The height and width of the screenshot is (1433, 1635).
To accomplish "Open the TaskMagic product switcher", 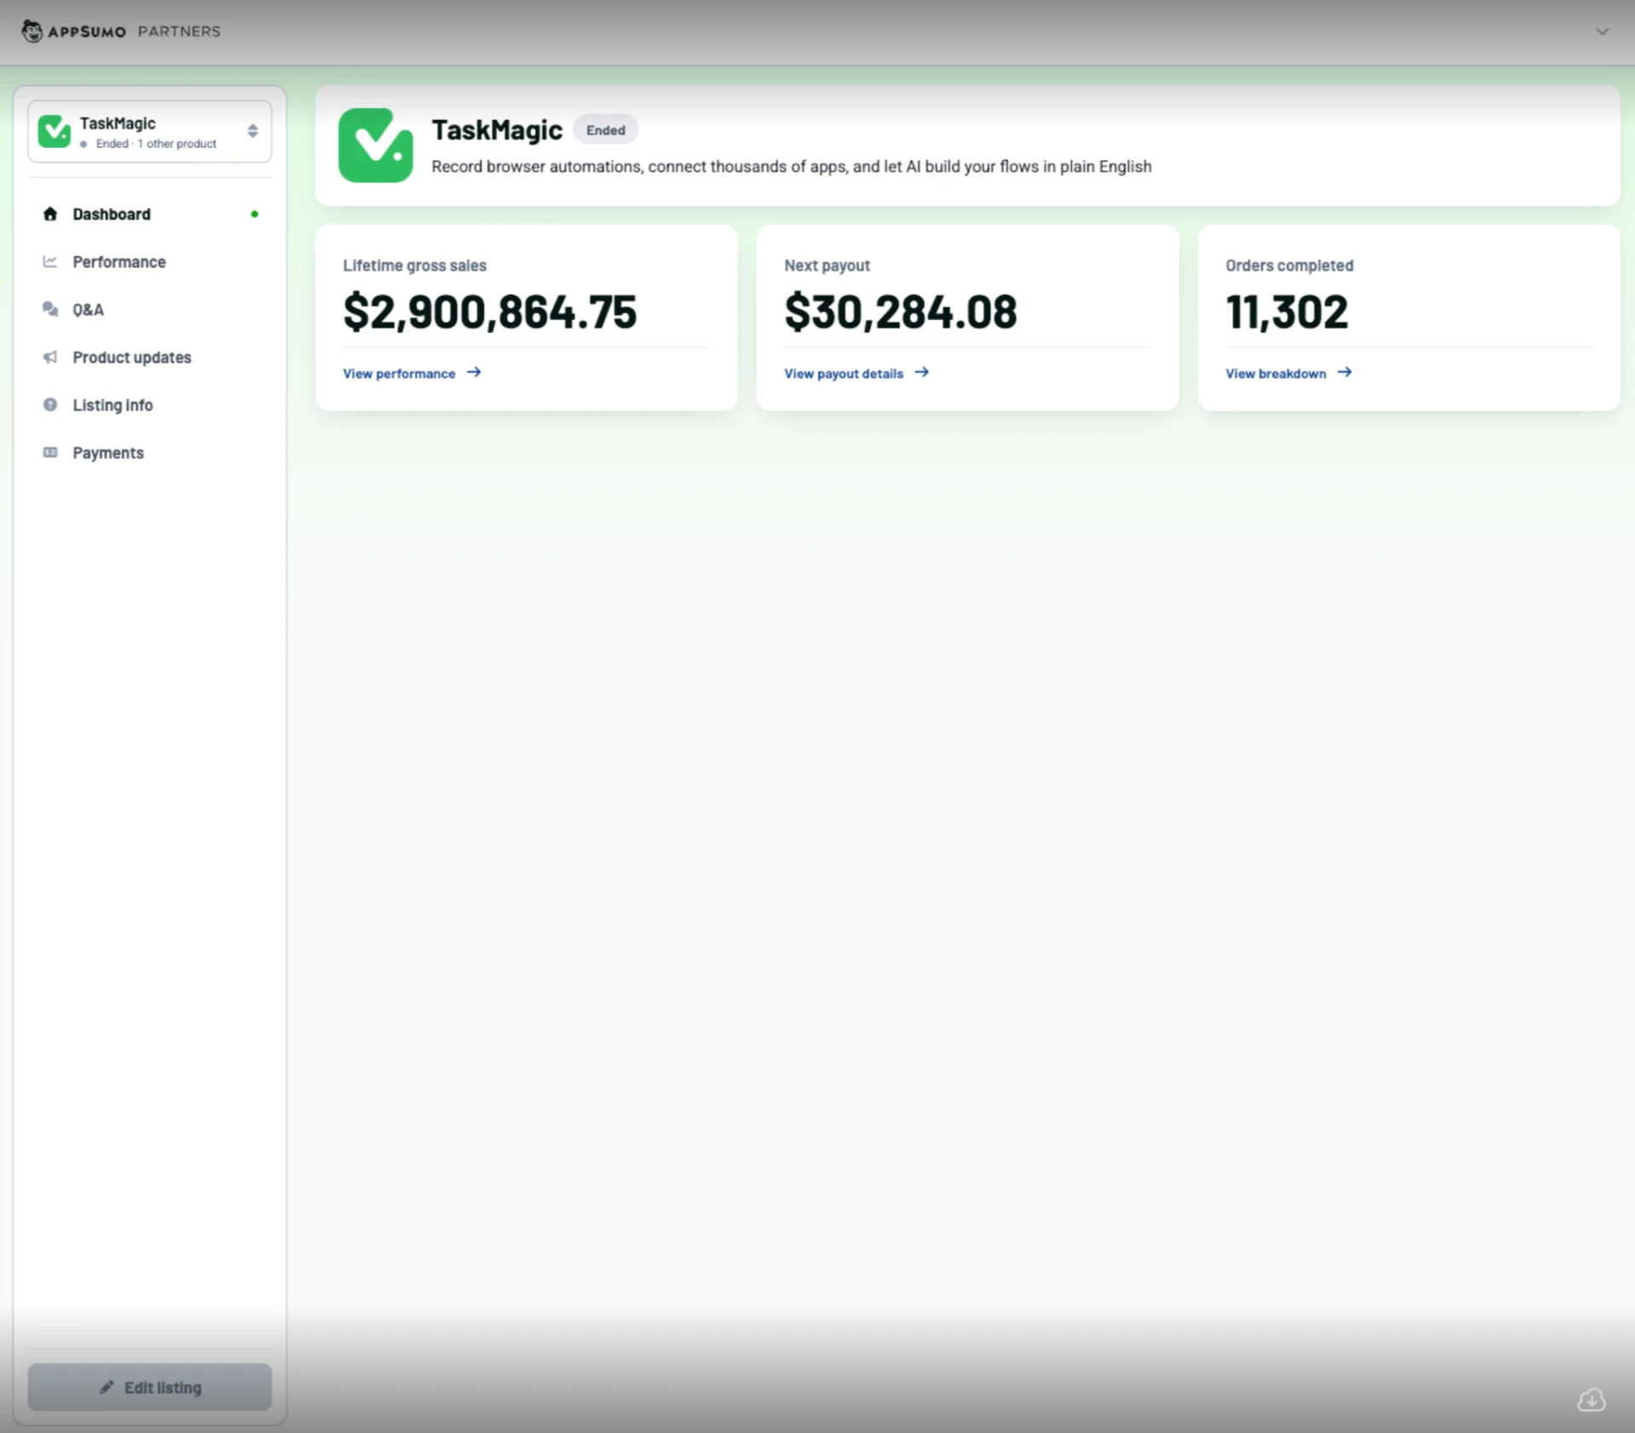I will click(x=150, y=131).
